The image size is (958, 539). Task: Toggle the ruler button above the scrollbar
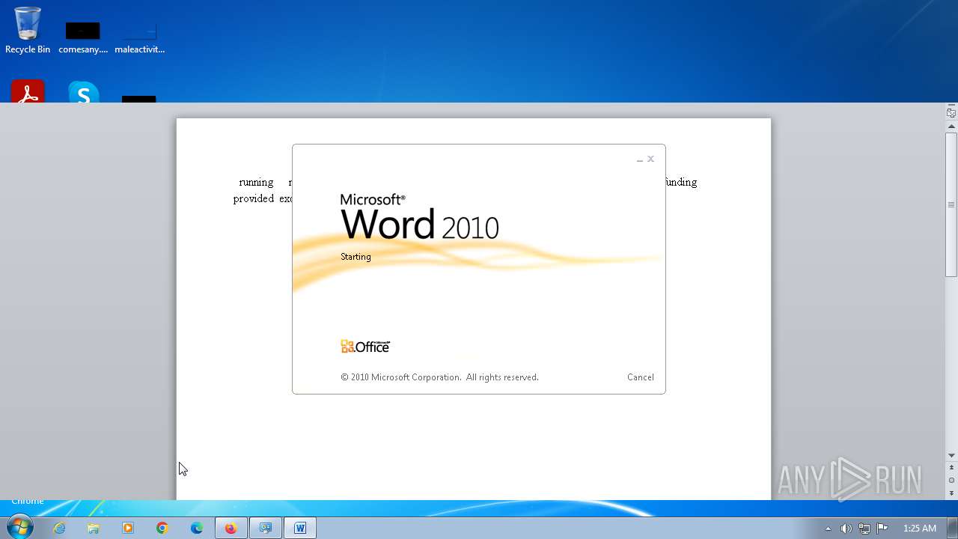pyautogui.click(x=951, y=113)
